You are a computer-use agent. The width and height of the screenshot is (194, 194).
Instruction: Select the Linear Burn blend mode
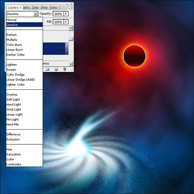pyautogui.click(x=24, y=50)
